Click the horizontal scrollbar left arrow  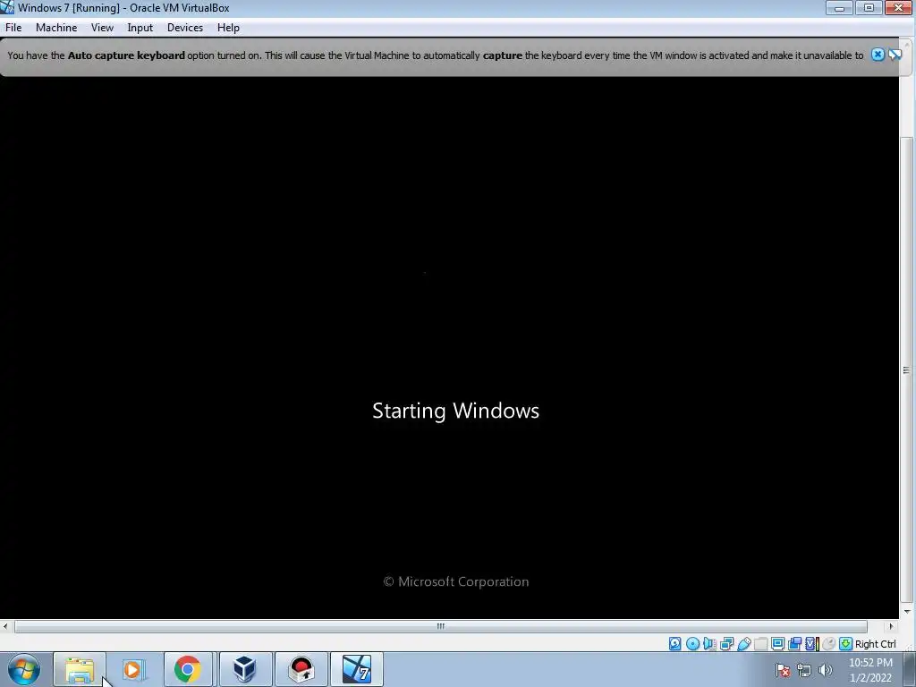point(5,626)
